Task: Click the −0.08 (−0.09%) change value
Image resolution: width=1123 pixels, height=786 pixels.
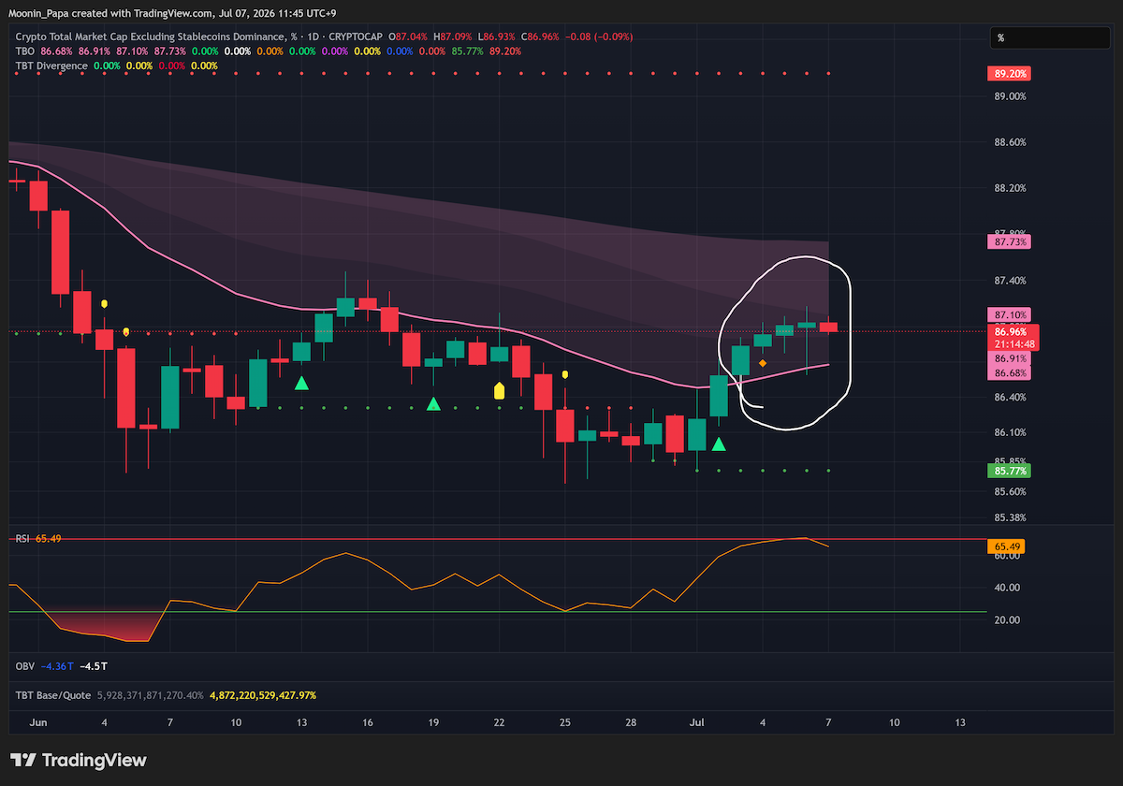Action: coord(600,36)
